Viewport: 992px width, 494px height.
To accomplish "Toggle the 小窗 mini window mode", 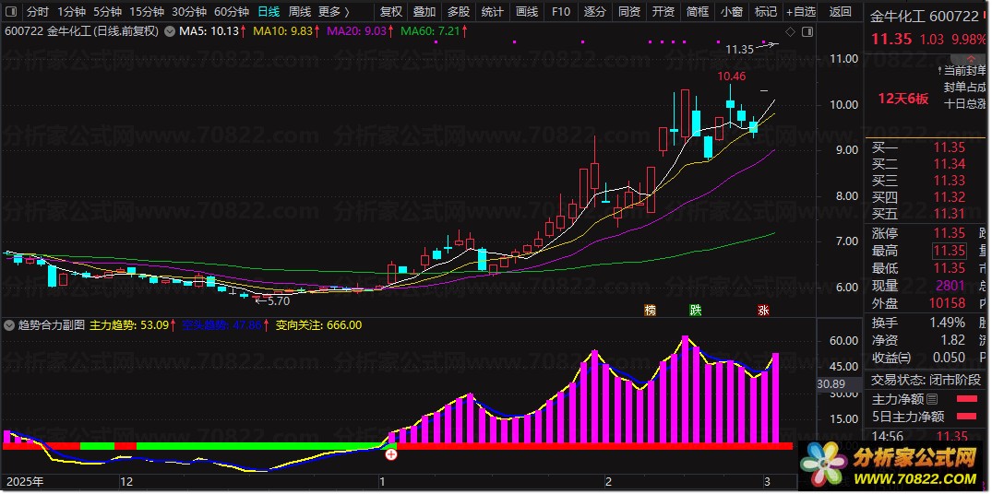I will 732,12.
